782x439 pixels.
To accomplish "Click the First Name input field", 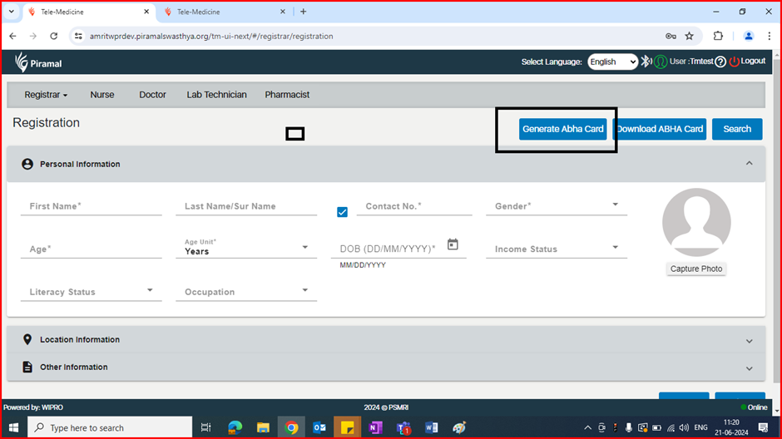I will pos(92,206).
